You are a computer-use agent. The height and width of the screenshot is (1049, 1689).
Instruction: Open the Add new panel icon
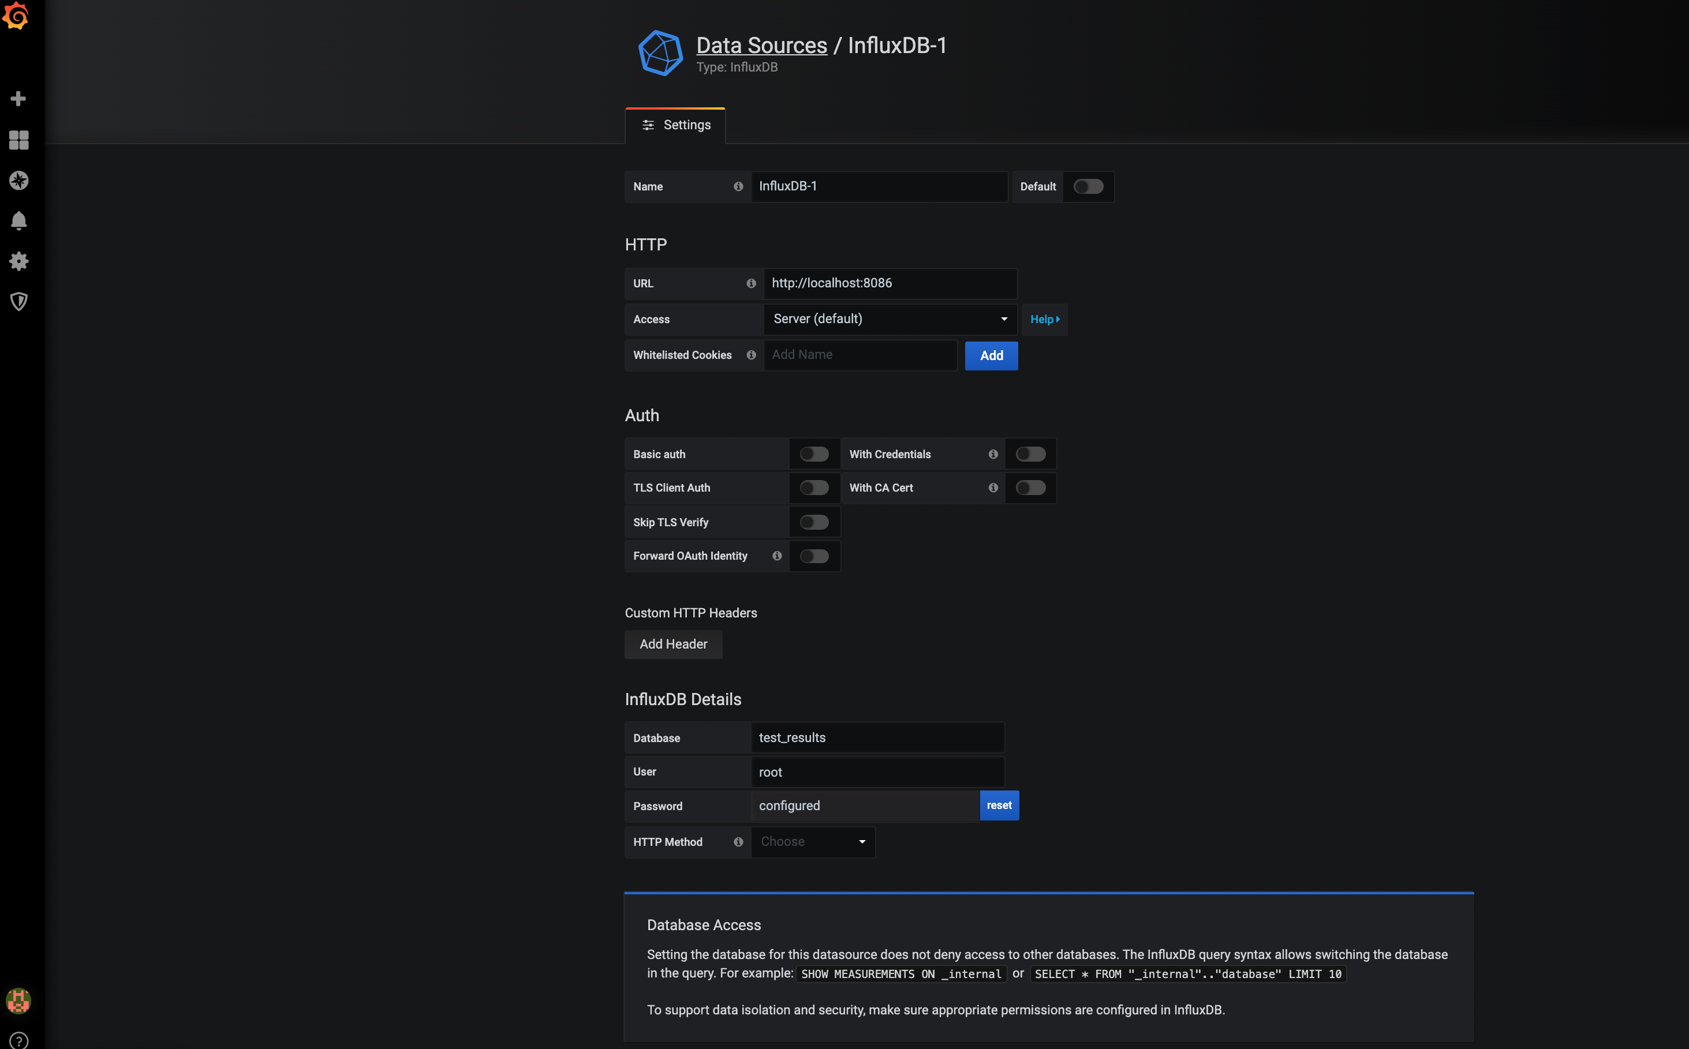[x=18, y=99]
